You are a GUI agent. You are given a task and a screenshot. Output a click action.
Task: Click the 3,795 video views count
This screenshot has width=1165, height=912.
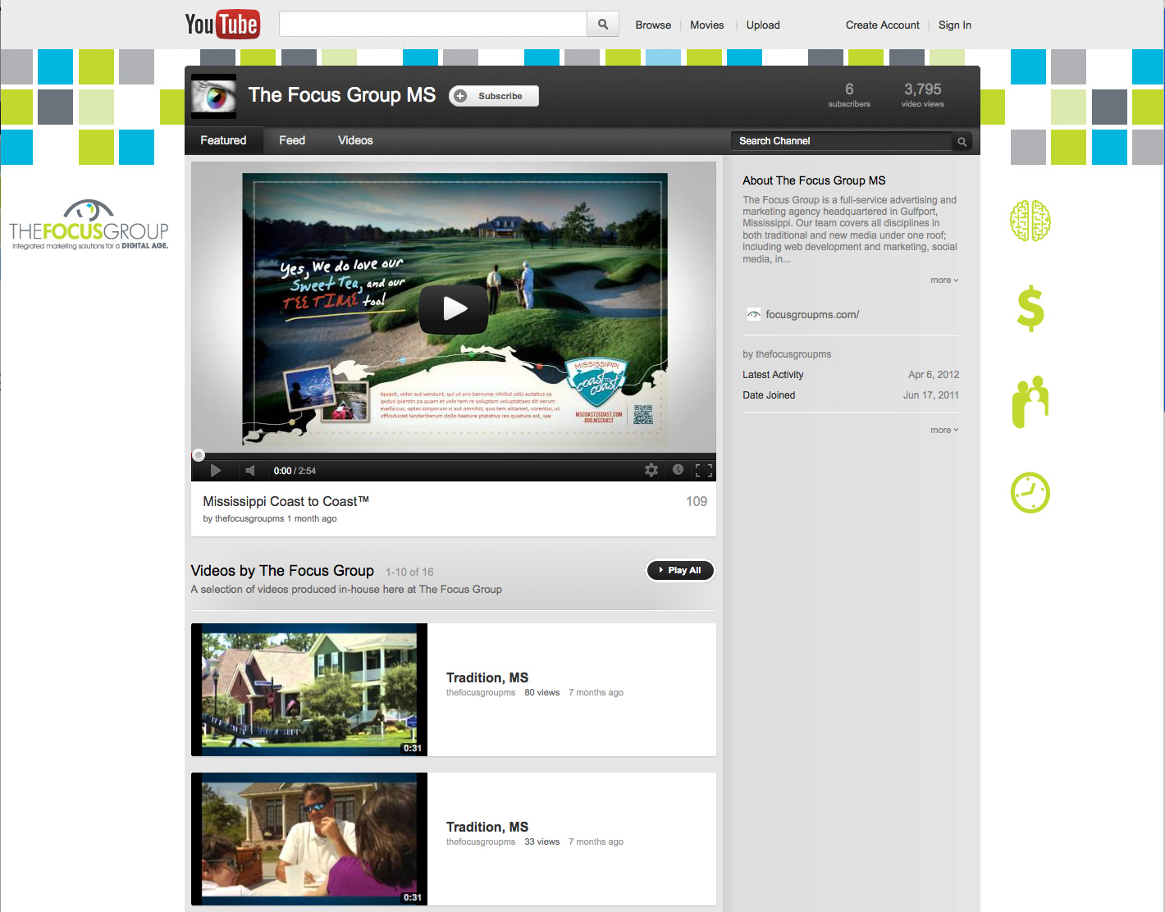coord(923,94)
